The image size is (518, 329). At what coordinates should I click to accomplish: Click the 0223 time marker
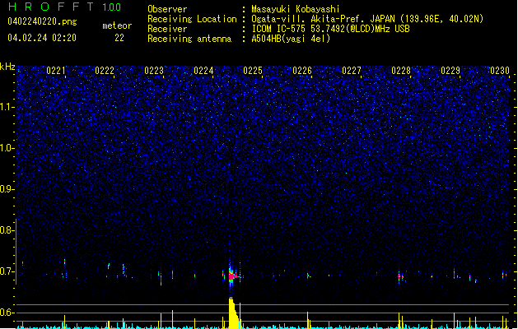154,71
